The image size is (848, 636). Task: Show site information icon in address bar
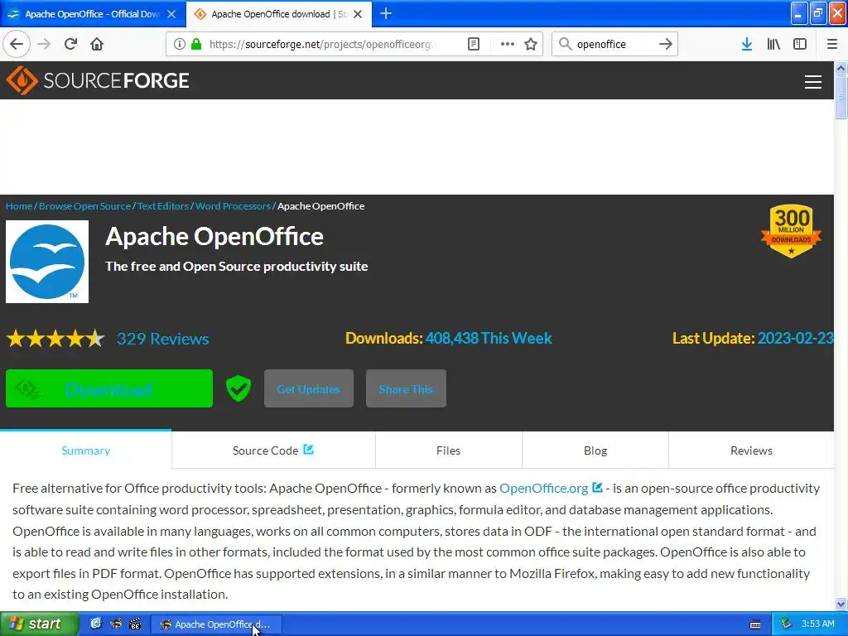point(180,44)
